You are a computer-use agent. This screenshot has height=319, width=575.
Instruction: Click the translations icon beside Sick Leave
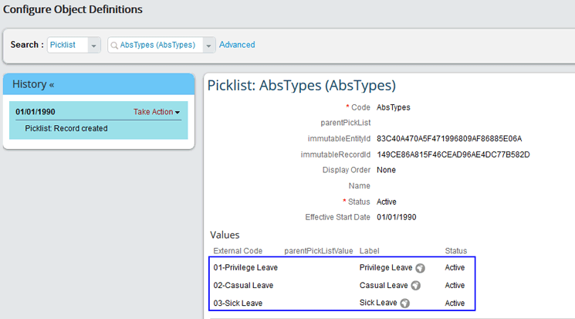404,304
